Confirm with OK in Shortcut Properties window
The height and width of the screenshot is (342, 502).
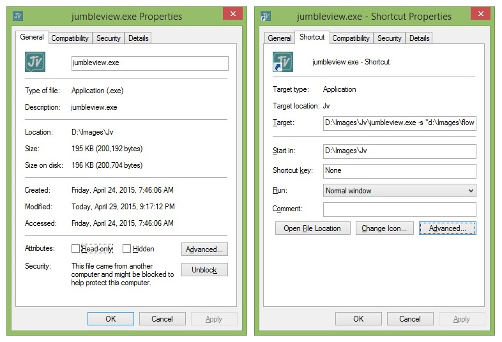[x=358, y=318]
